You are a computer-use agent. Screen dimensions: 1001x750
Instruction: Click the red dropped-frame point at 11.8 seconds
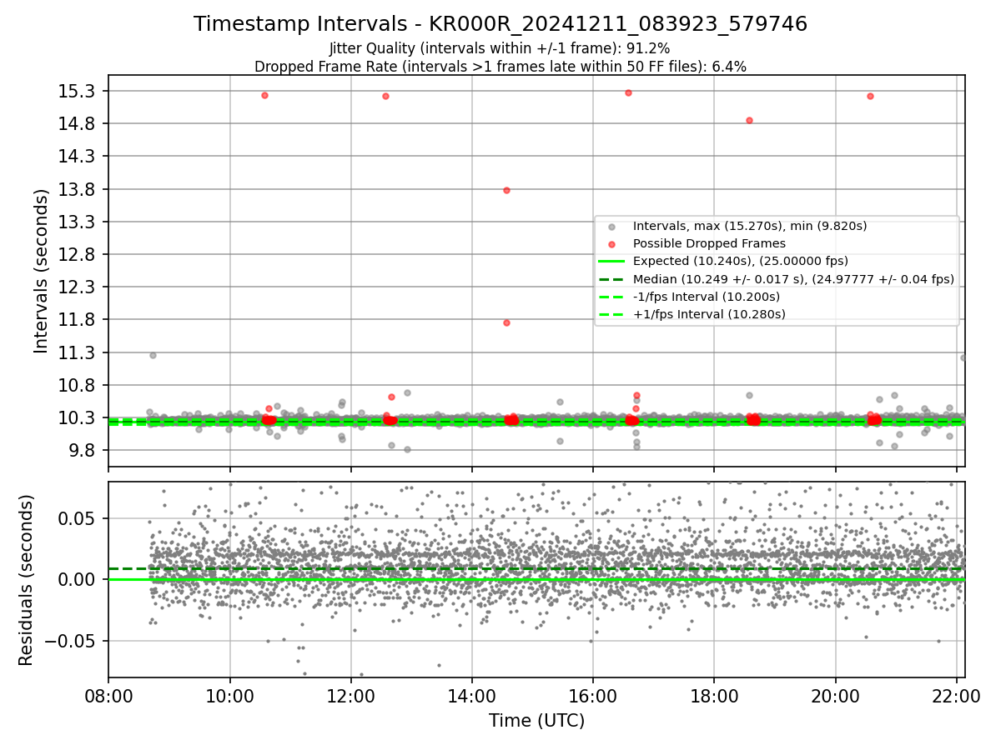coord(506,322)
